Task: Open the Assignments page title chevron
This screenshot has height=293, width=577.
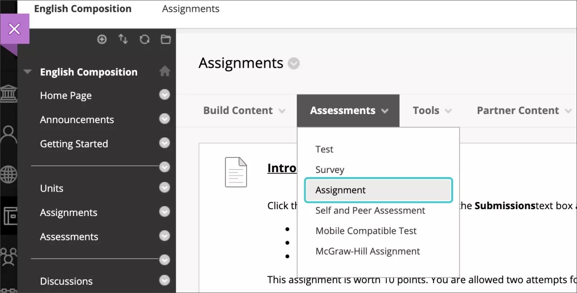Action: coord(293,64)
